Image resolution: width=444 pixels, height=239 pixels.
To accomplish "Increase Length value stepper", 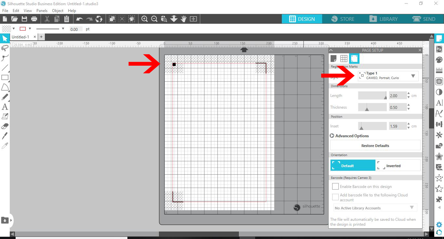I will [x=409, y=94].
